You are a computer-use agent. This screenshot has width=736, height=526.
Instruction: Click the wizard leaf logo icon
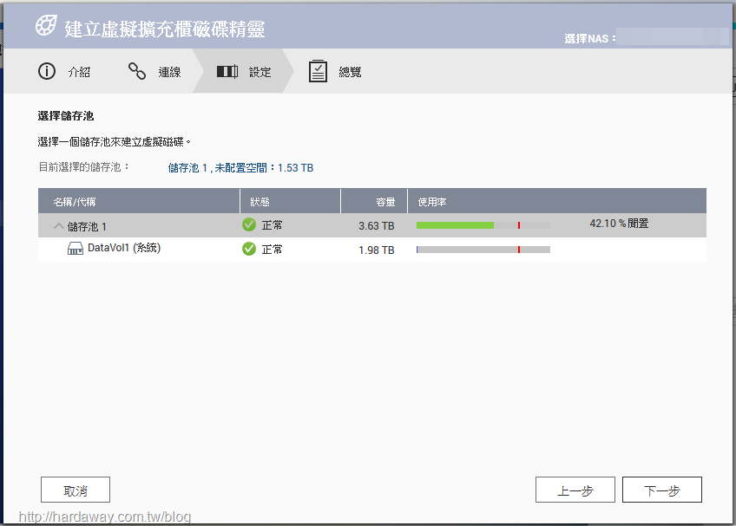click(46, 25)
